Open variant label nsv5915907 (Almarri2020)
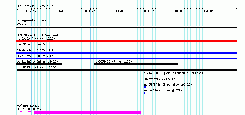 point(36,38)
